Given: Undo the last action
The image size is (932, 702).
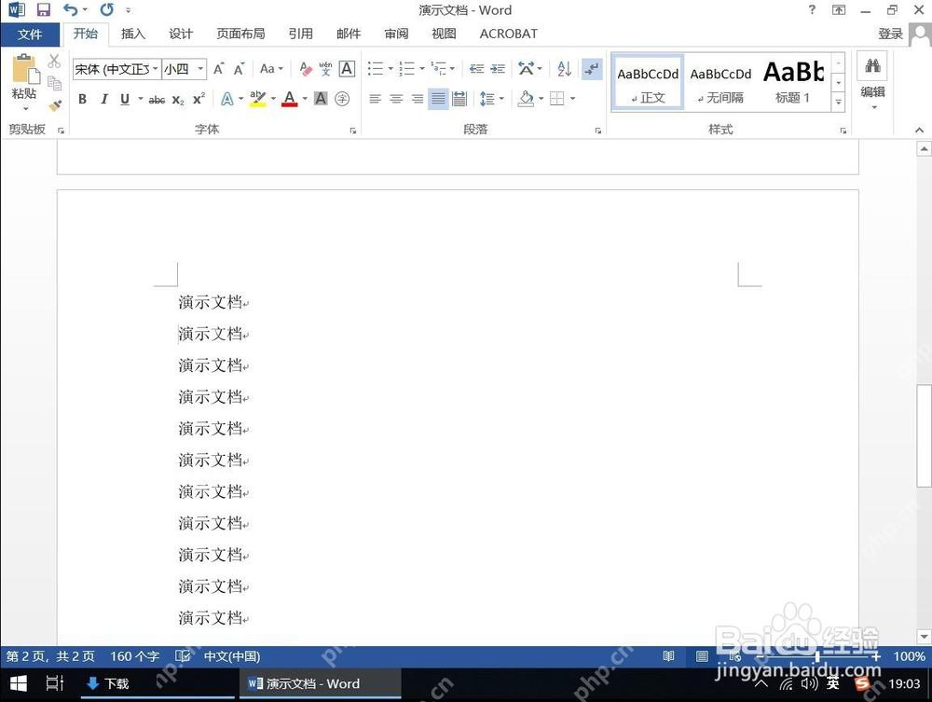Looking at the screenshot, I should point(70,9).
